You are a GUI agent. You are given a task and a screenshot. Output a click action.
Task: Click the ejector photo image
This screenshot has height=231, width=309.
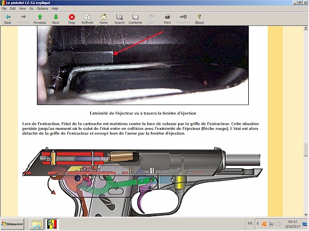[143, 65]
